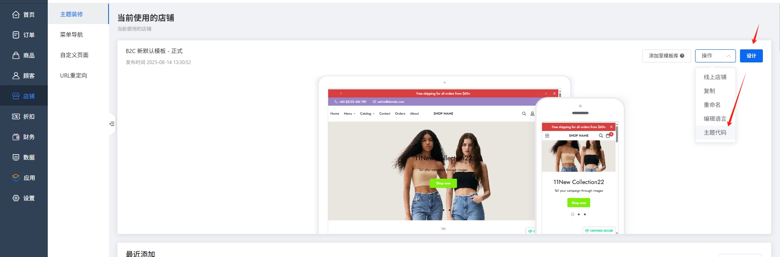Click the help icon beside 添加至模板库

[x=682, y=56]
